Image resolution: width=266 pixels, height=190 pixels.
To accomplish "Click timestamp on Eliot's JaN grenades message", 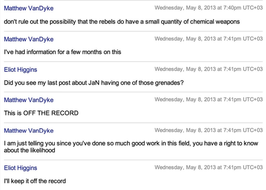I will coord(209,69).
